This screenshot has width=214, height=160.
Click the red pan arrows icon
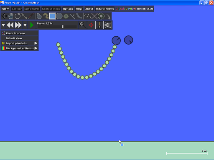point(91,25)
